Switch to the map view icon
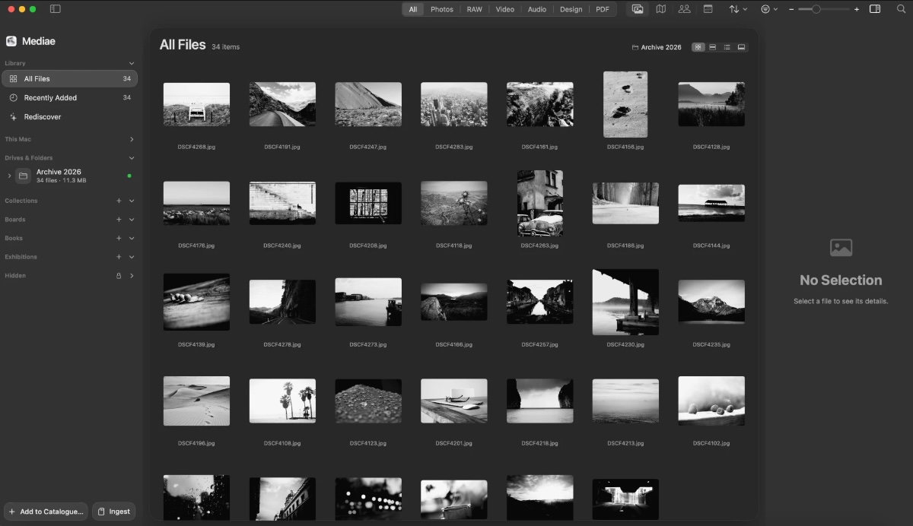Viewport: 913px width, 526px height. (x=661, y=9)
